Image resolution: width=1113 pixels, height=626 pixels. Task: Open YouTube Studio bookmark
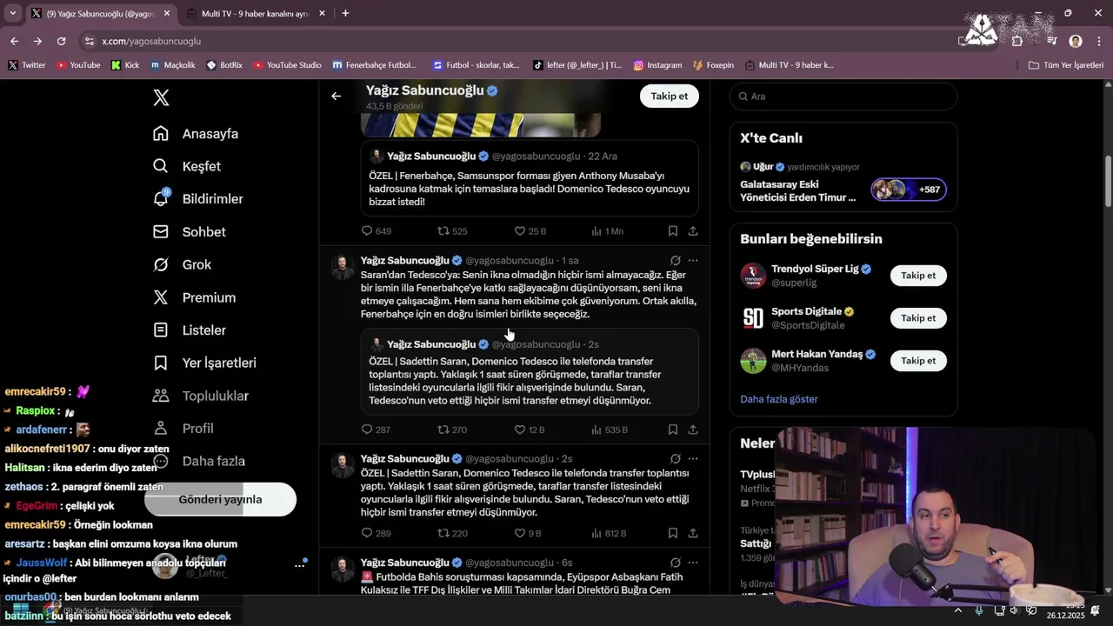pos(287,65)
